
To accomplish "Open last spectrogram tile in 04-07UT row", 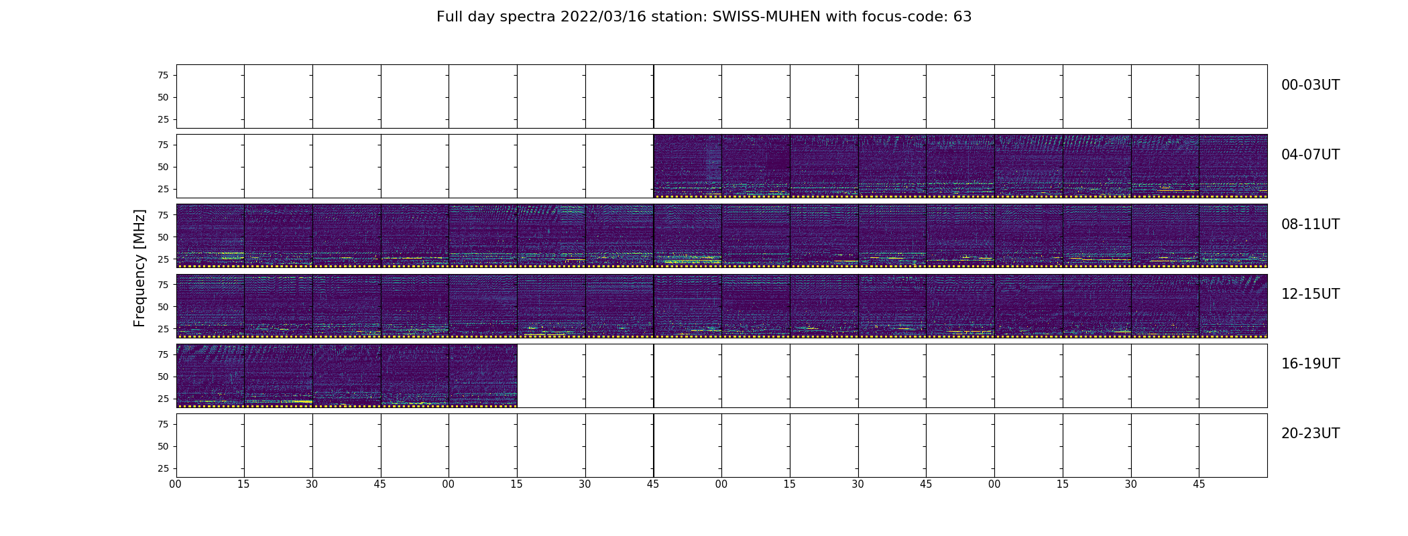I will point(1233,166).
